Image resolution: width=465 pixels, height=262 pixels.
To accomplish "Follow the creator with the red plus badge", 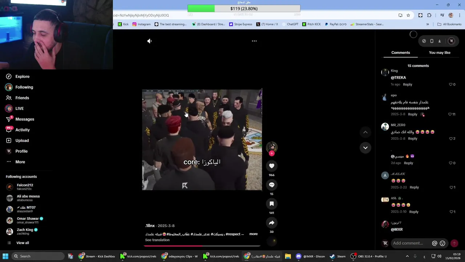I will tap(272, 153).
